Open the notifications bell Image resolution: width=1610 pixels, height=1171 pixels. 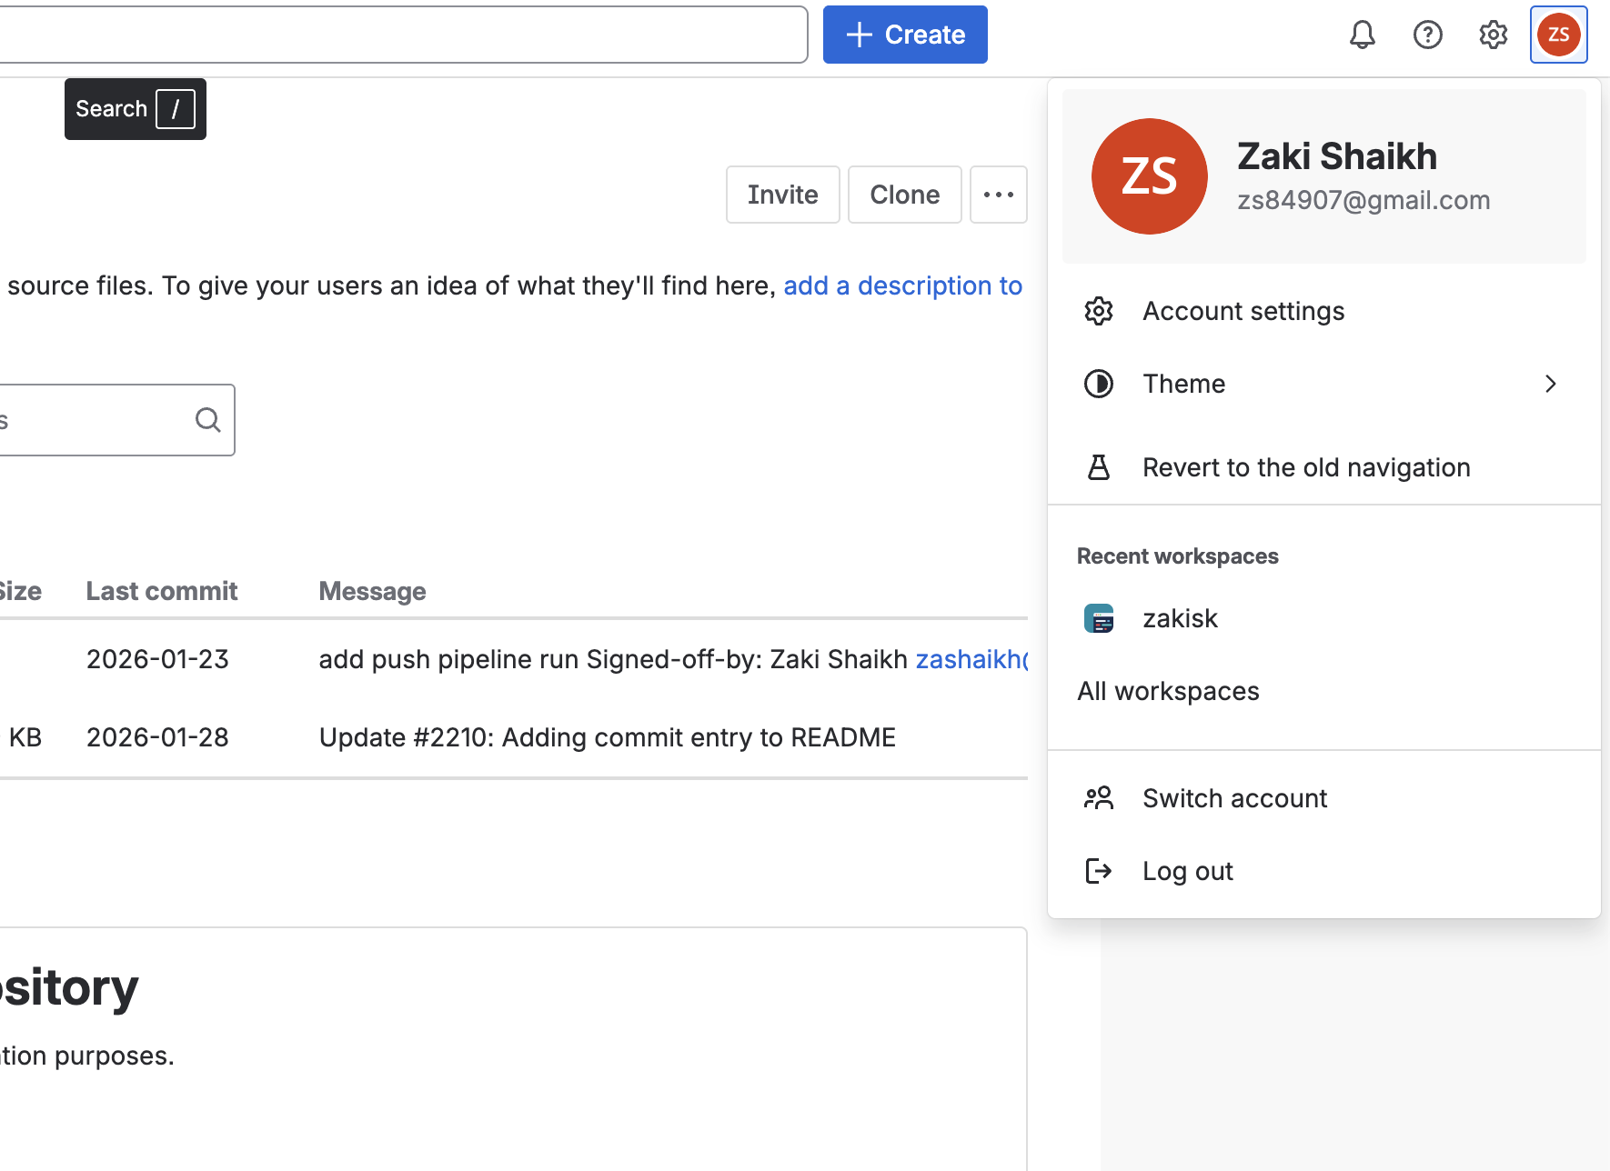pos(1362,35)
